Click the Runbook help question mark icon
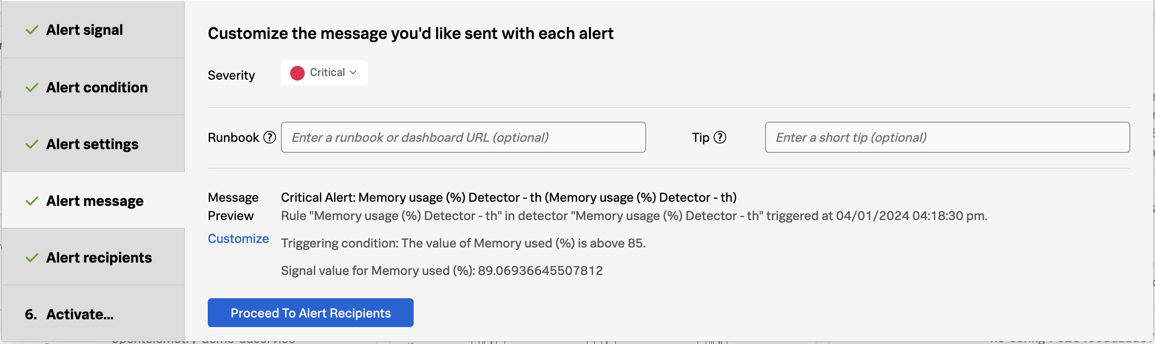1155x344 pixels. [270, 137]
